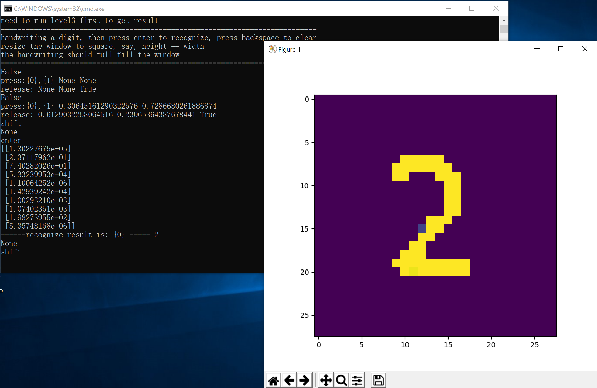The image size is (597, 388).
Task: Minimize the Figure 1 window
Action: click(537, 49)
